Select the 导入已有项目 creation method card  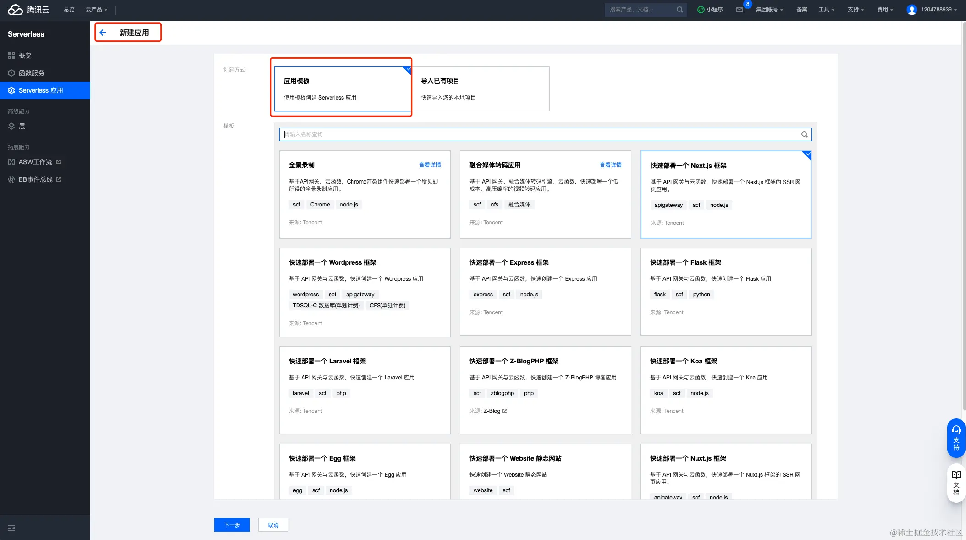tap(480, 89)
